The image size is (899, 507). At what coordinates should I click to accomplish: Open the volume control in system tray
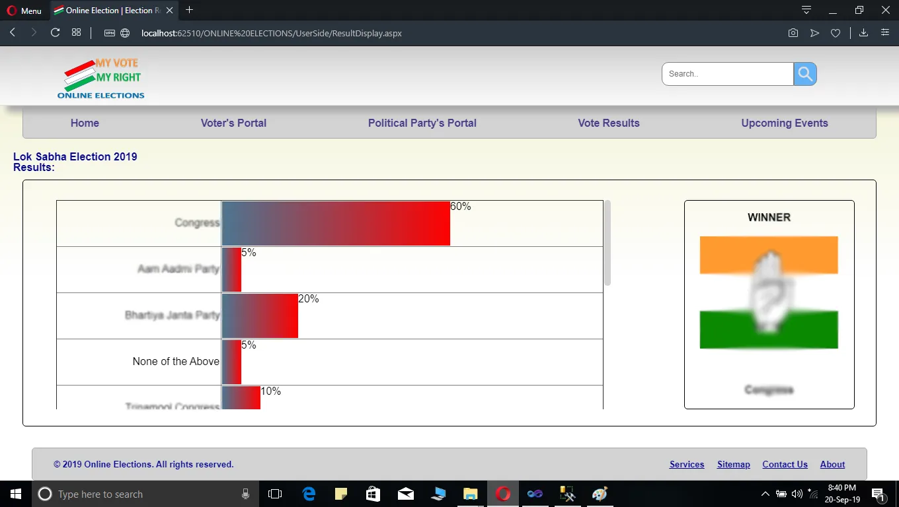tap(797, 494)
